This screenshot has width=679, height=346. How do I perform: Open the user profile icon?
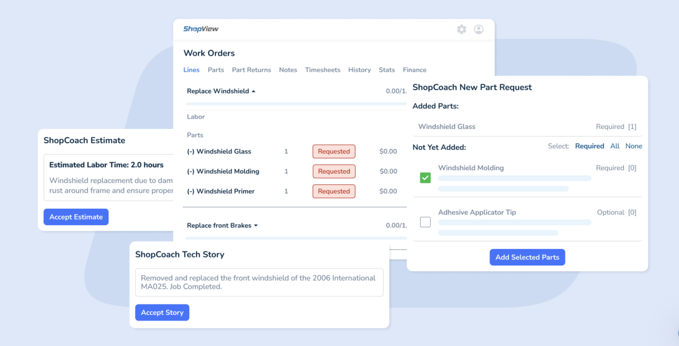(479, 29)
